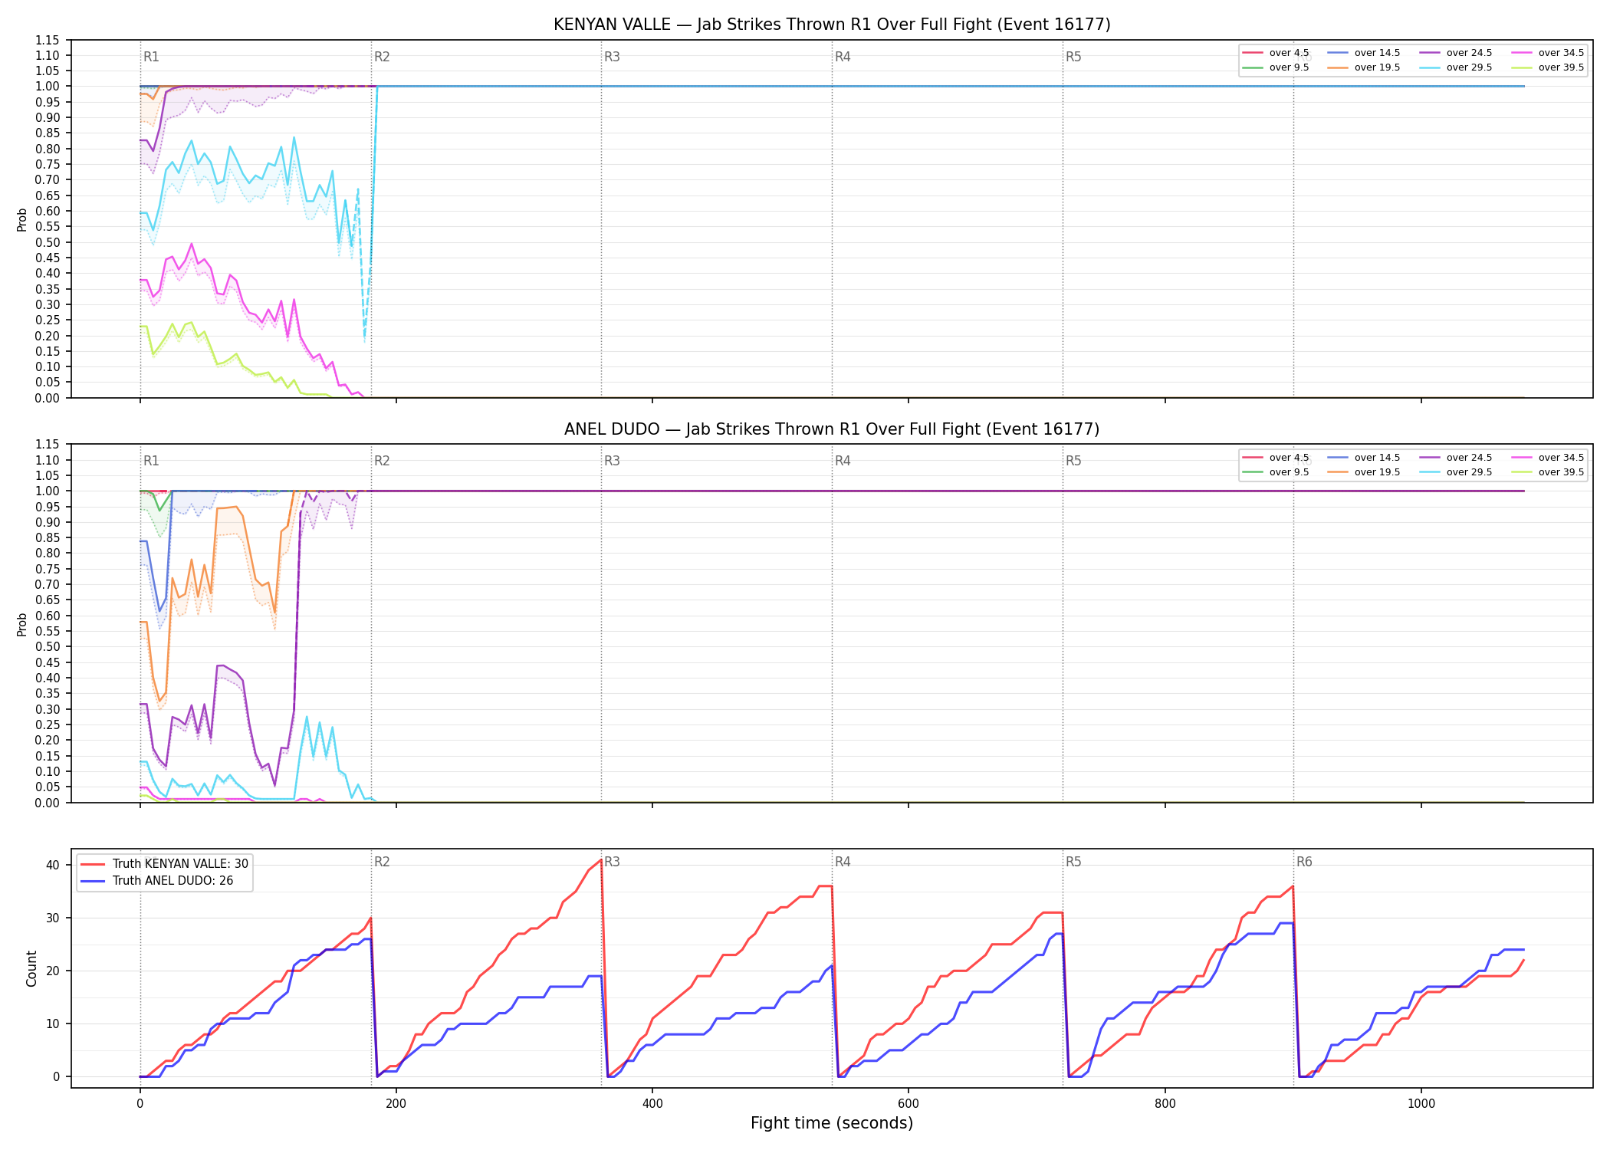Choose 'over 24.5' in Anel Dudo legend

tap(1455, 458)
